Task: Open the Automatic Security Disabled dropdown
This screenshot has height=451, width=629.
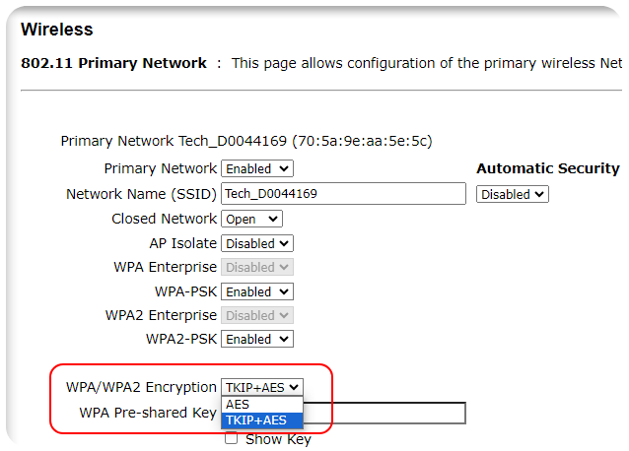Action: pyautogui.click(x=513, y=194)
